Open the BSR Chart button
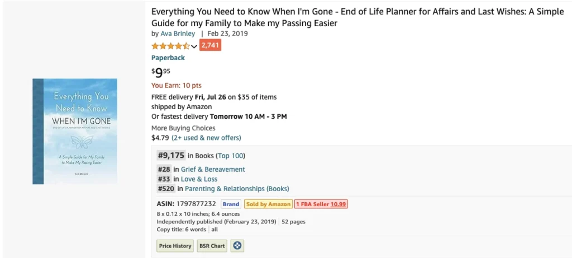Image resolution: width=572 pixels, height=258 pixels. coord(212,246)
